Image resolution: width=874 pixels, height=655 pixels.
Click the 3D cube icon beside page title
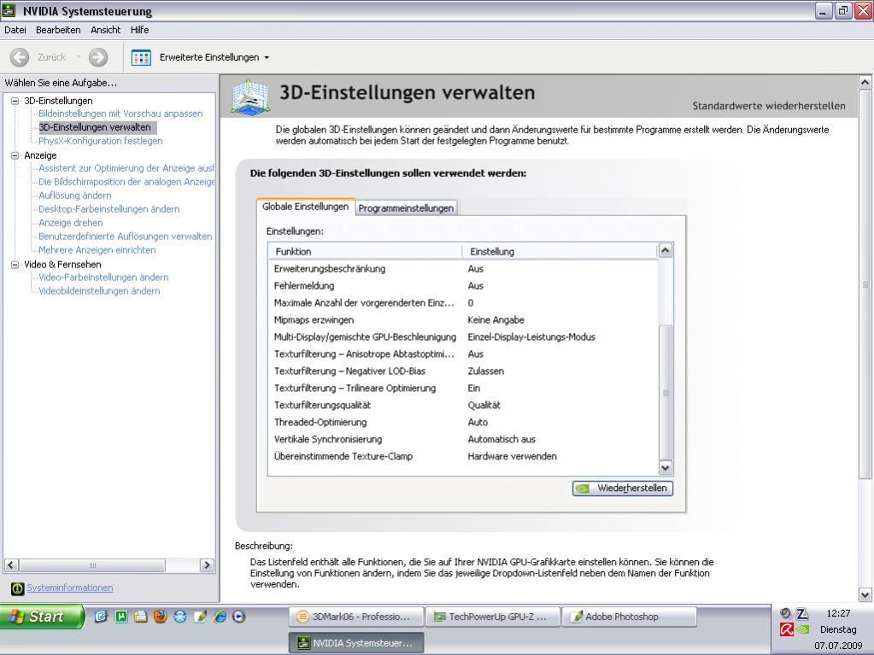click(249, 96)
